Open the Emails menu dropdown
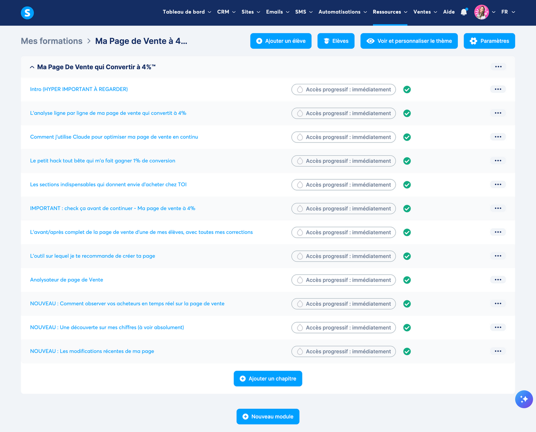The width and height of the screenshot is (536, 432). pos(277,12)
